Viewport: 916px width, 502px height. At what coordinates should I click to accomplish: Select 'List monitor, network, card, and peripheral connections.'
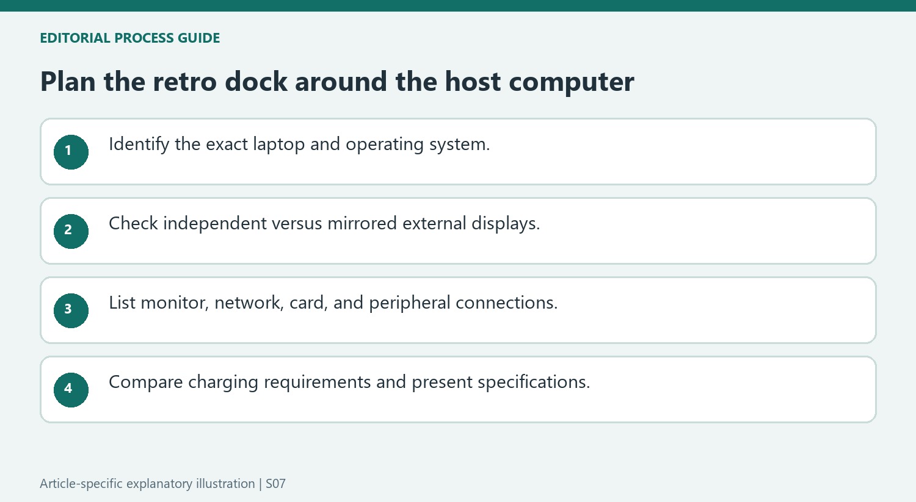(x=333, y=303)
